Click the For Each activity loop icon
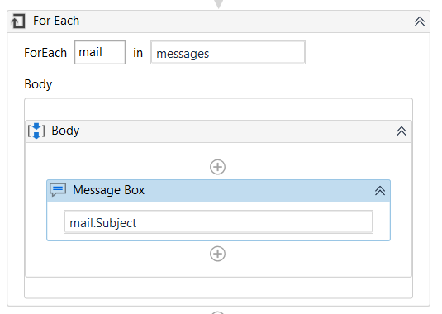442x314 pixels. point(18,21)
